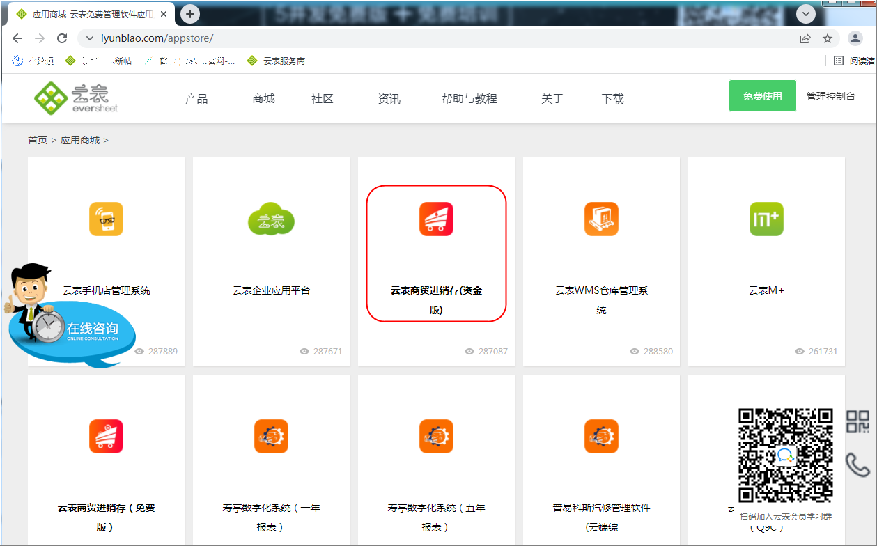This screenshot has width=877, height=546.
Task: Open the 云表商贸进销存（免费版）icon
Action: pos(106,436)
